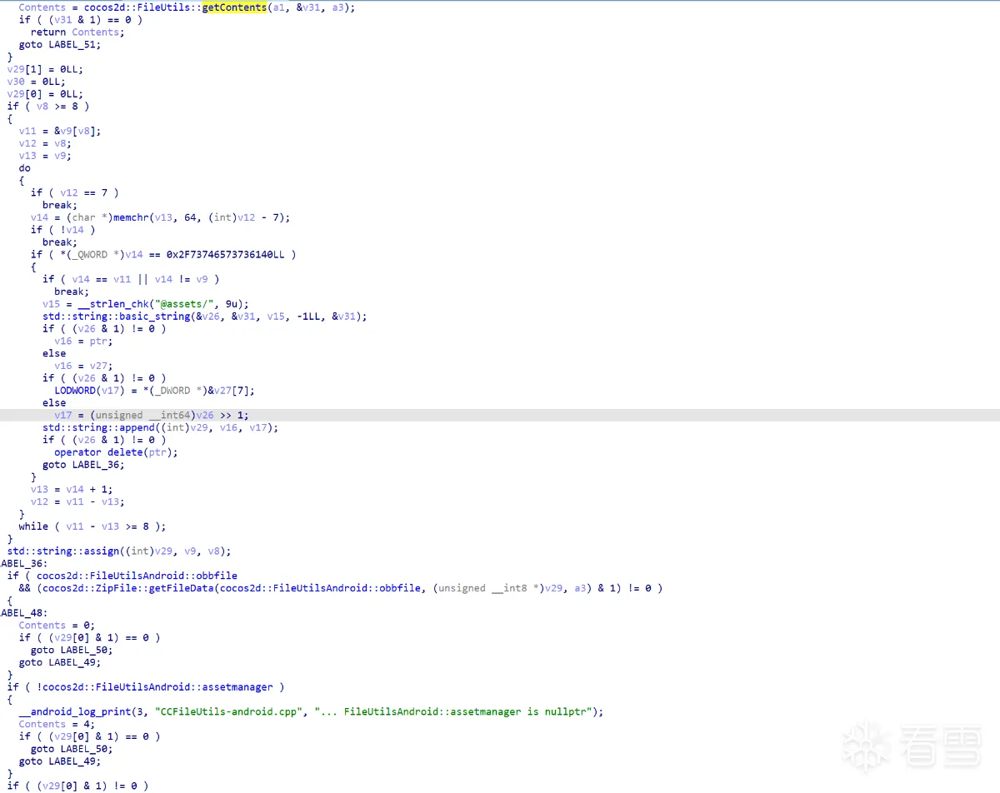Select the 'Contents = 0;' assignment
The image size is (1000, 793).
[57, 626]
